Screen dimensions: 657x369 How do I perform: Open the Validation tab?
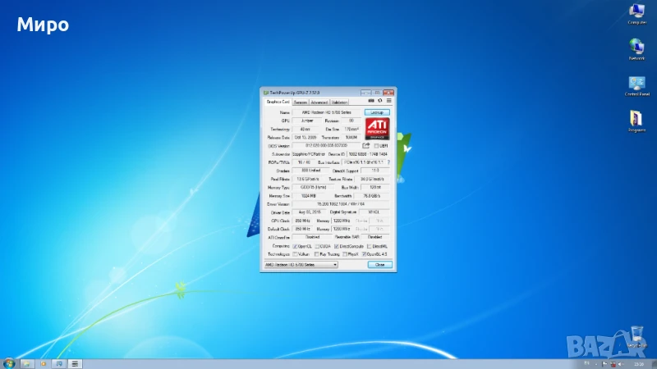pyautogui.click(x=340, y=102)
